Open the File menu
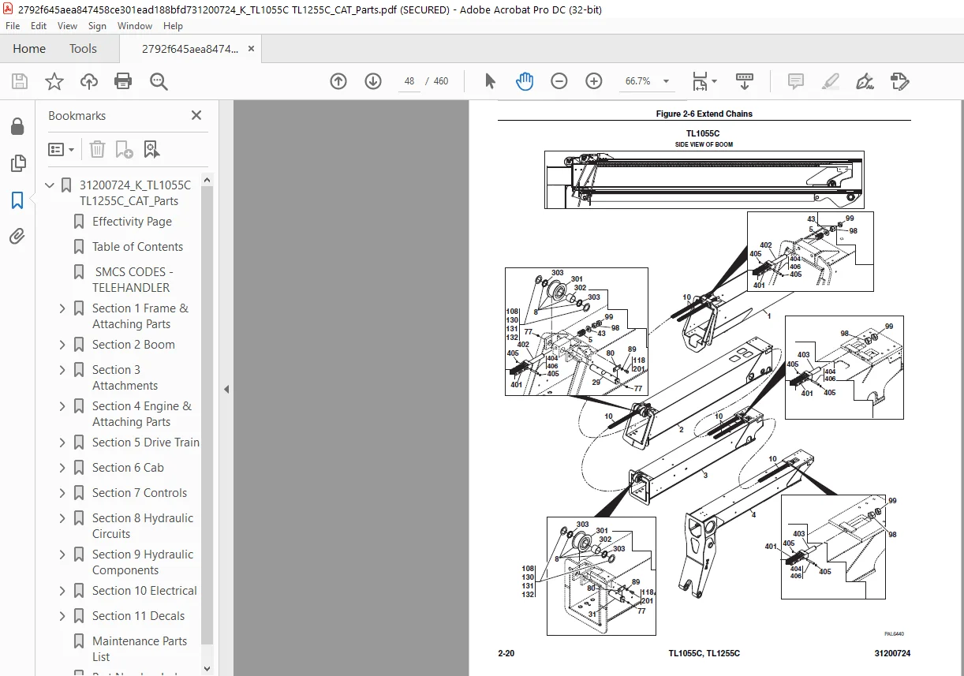The width and height of the screenshot is (964, 676). click(x=13, y=26)
